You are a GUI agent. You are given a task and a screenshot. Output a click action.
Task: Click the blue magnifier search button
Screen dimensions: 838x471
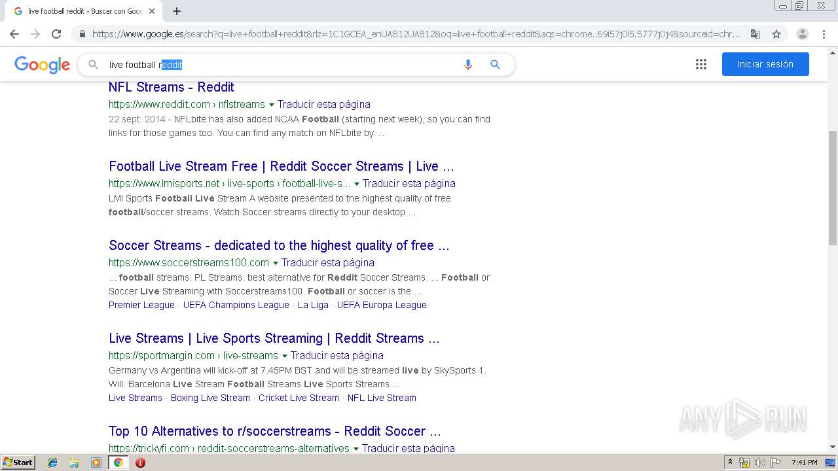click(496, 64)
